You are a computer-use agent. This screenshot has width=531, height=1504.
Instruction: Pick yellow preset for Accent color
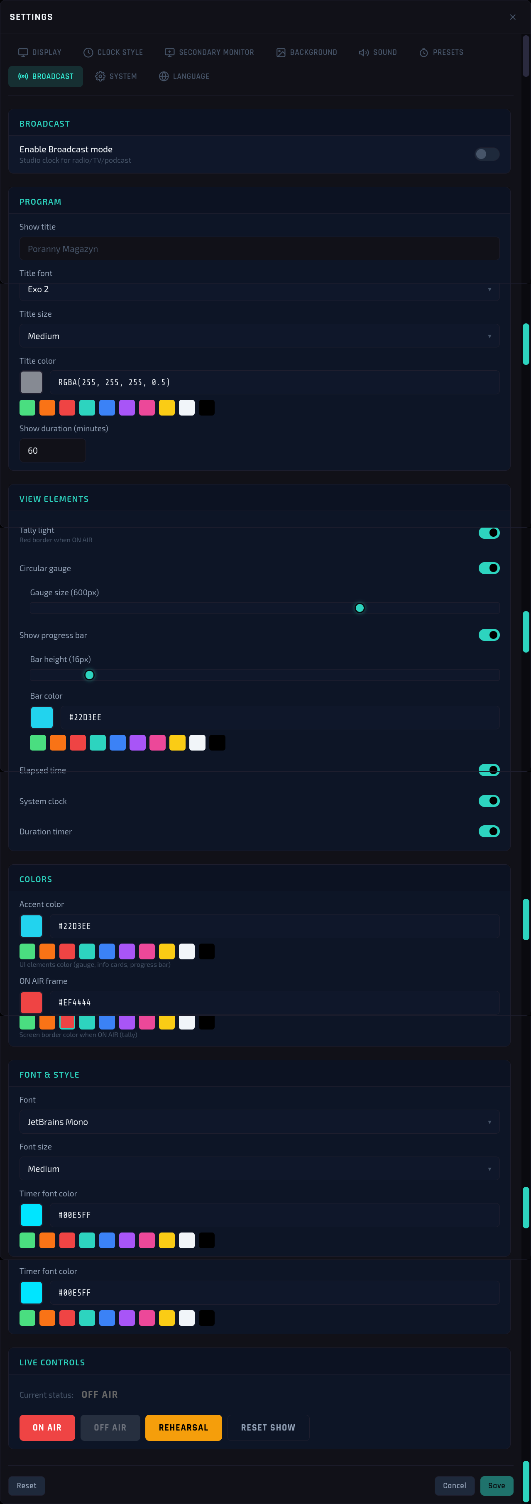pyautogui.click(x=167, y=951)
